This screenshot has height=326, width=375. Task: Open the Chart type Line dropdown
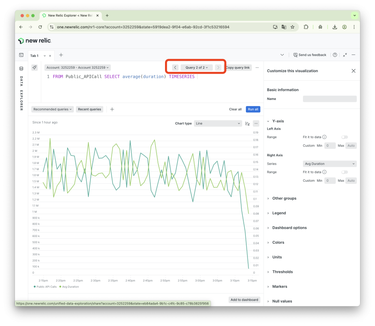[217, 123]
